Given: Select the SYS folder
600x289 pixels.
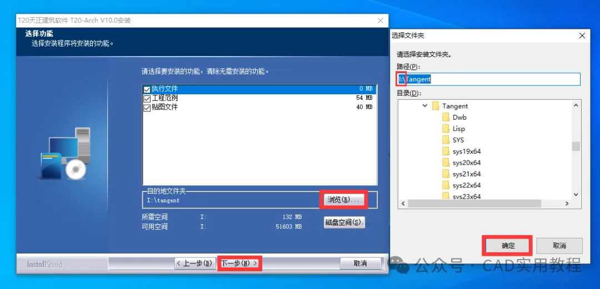Looking at the screenshot, I should click(x=458, y=140).
